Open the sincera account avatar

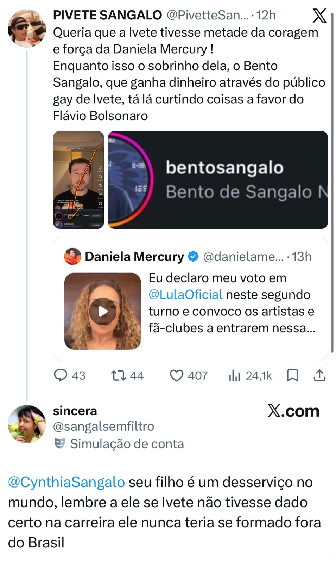coord(27,424)
